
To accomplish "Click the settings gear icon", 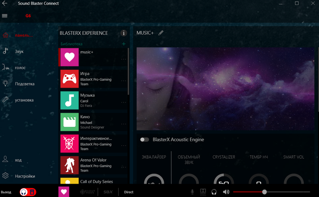I will coord(5,175).
